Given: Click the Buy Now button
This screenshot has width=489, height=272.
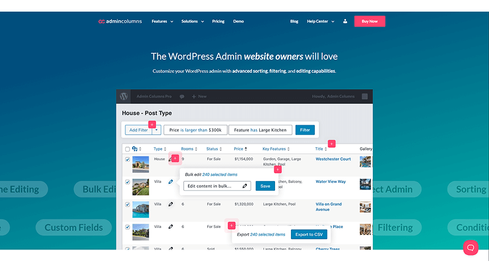Looking at the screenshot, I should coord(369,21).
